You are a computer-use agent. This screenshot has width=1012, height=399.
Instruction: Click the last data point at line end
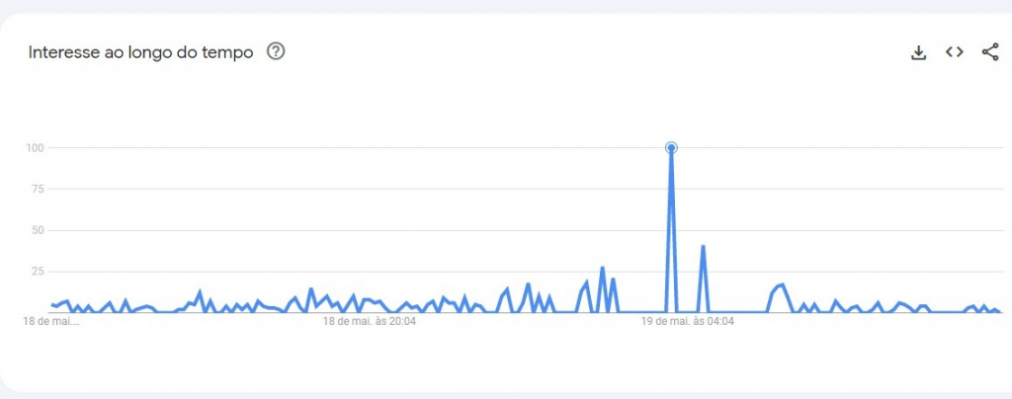1000,313
